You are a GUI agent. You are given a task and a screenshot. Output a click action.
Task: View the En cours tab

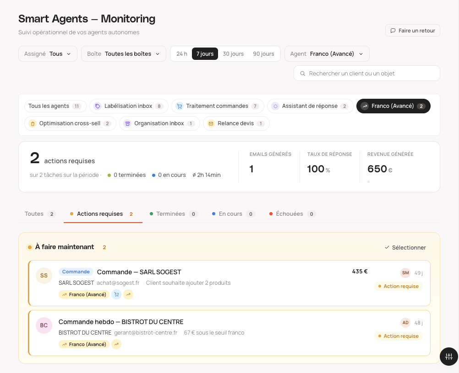click(x=234, y=214)
